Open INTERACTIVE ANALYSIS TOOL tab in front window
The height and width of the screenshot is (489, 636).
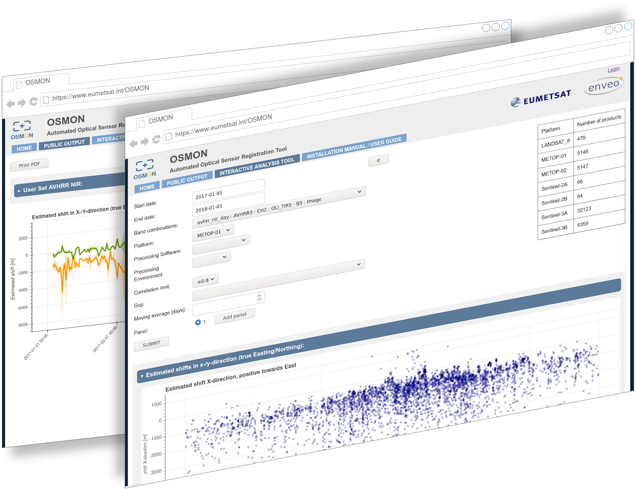pos(257,167)
